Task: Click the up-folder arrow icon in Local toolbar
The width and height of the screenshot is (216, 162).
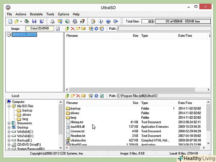Action: tap(67, 96)
